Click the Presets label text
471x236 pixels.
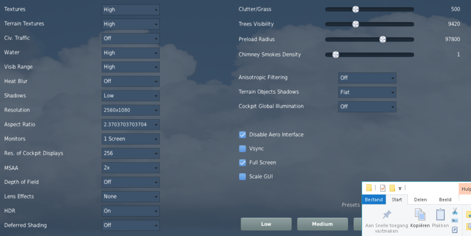coord(350,205)
